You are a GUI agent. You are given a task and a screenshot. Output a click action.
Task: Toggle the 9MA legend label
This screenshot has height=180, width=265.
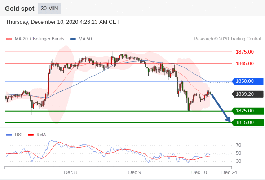pyautogui.click(x=41, y=135)
